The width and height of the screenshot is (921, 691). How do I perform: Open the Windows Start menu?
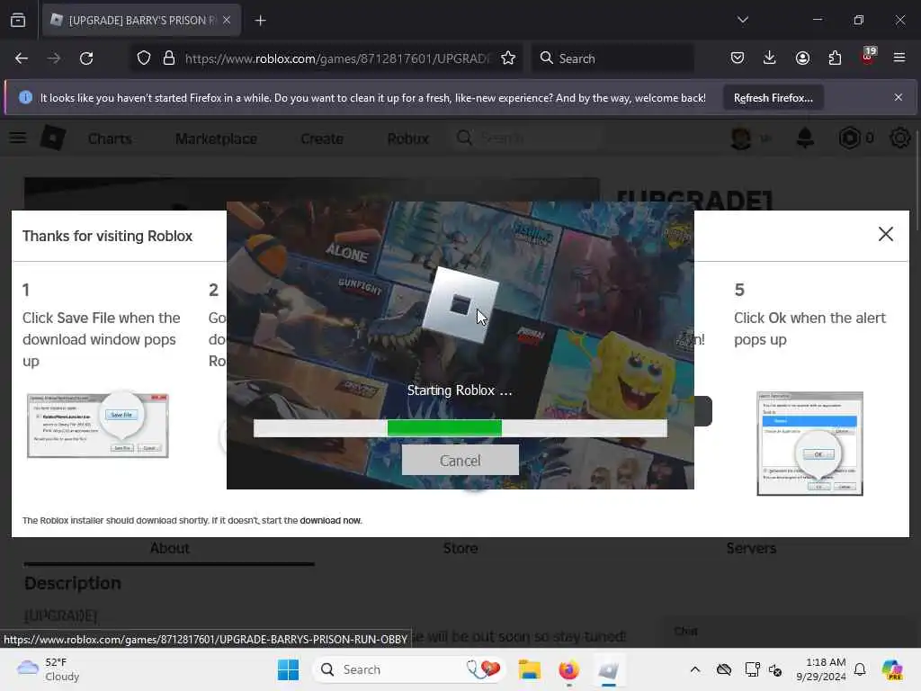pos(288,669)
